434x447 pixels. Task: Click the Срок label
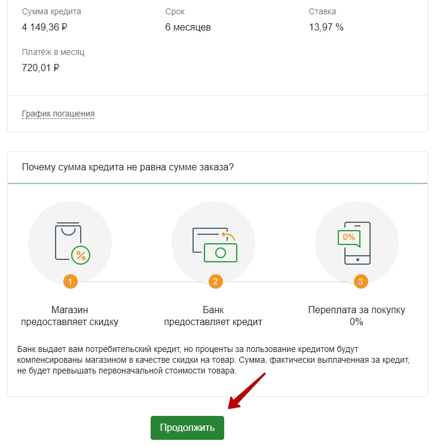(175, 12)
